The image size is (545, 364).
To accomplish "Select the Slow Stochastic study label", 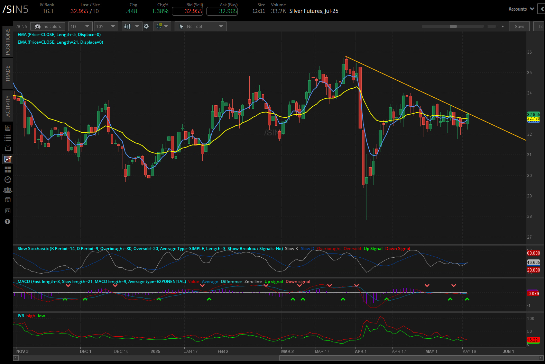I will (x=150, y=249).
